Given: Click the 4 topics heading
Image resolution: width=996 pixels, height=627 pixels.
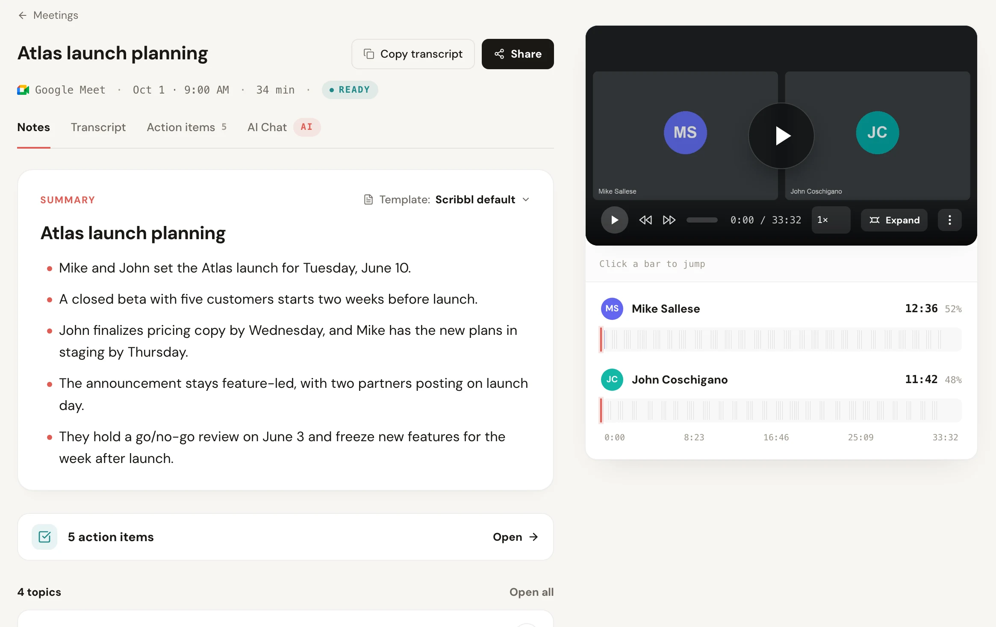Looking at the screenshot, I should coord(39,592).
